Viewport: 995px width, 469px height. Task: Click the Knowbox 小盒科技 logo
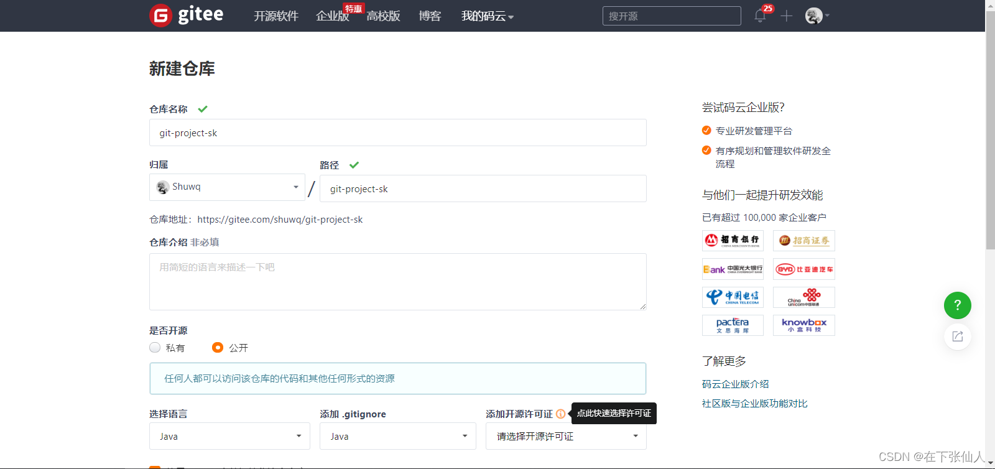804,325
